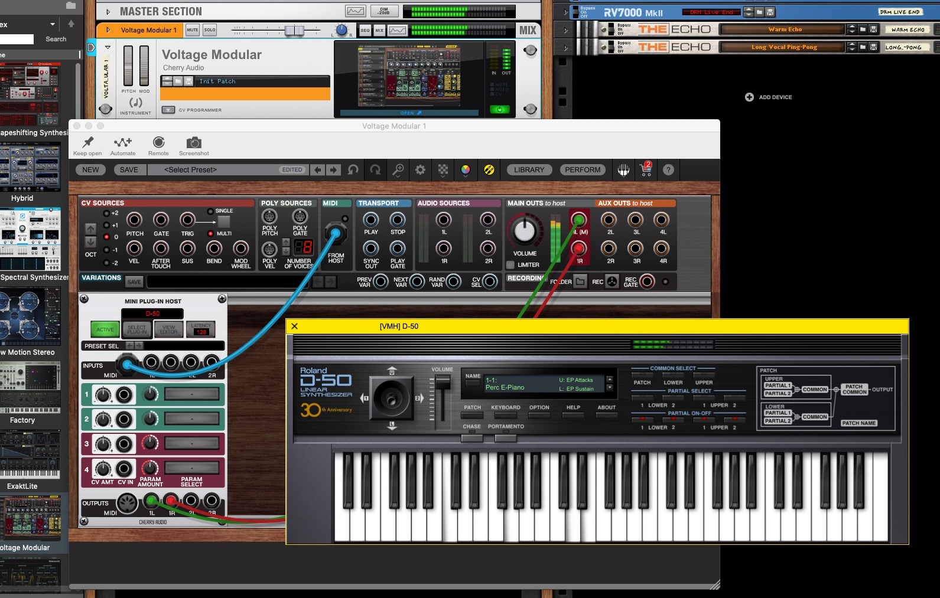Open the browser dropdown arrow beside Search
Viewport: 940px width, 598px height.
tap(53, 24)
